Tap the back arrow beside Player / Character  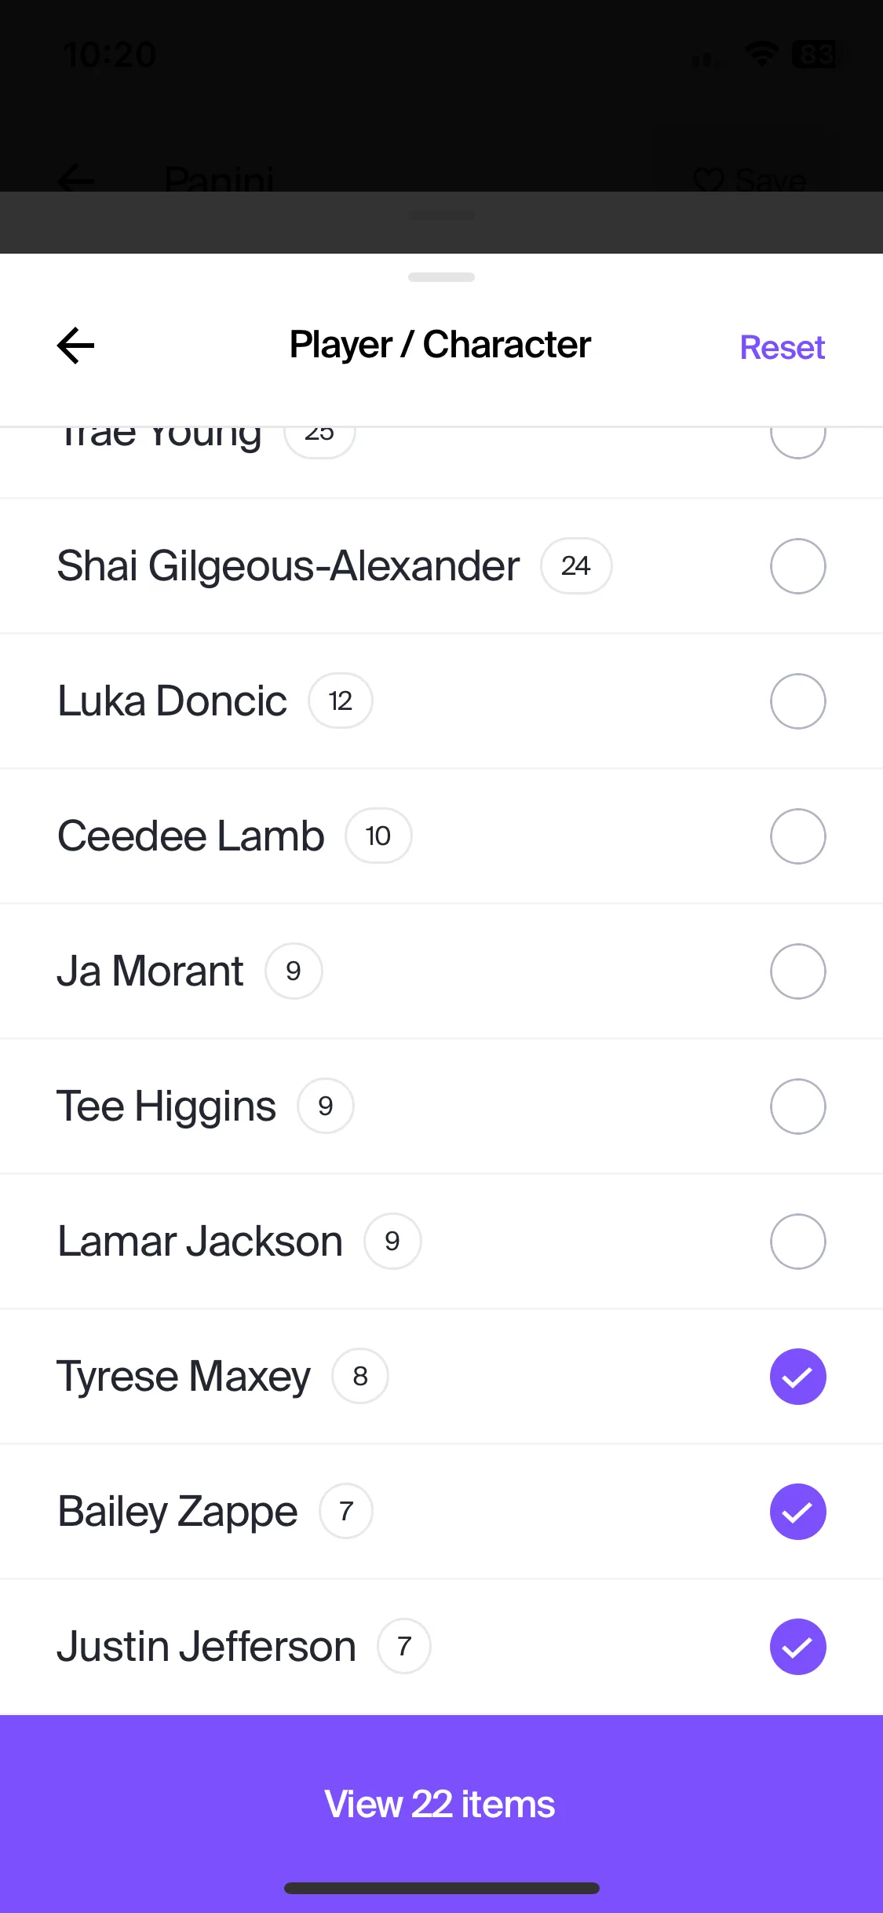pyautogui.click(x=75, y=346)
